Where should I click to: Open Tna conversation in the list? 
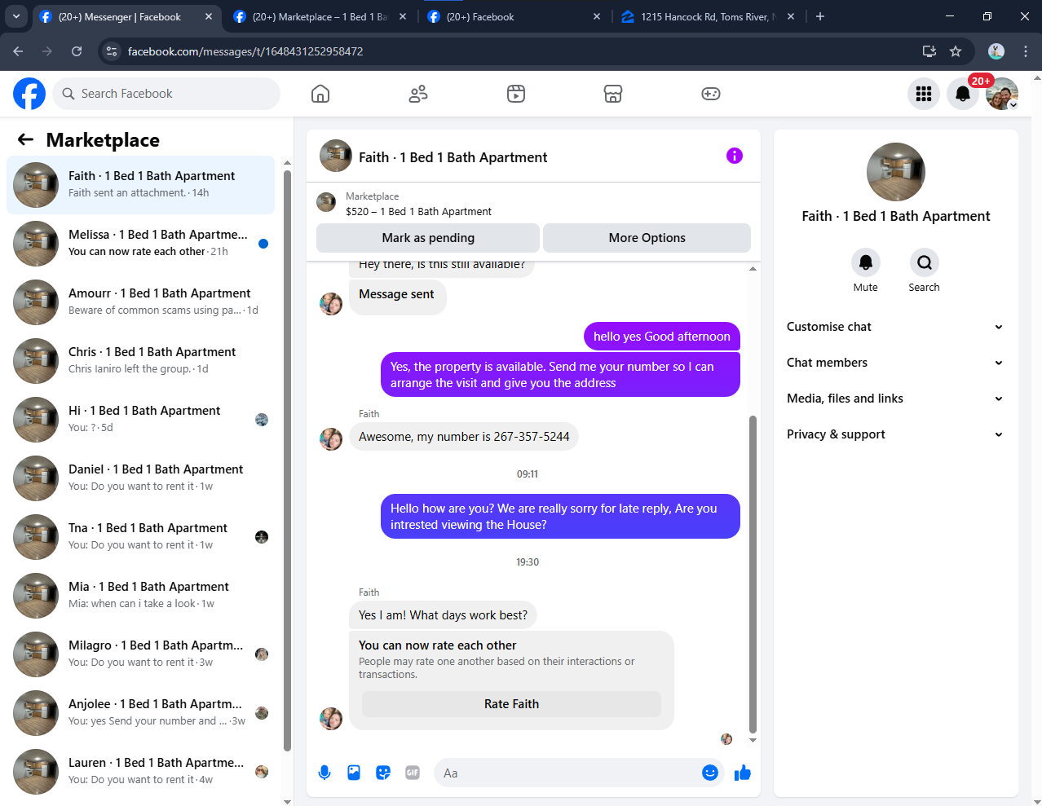(140, 537)
